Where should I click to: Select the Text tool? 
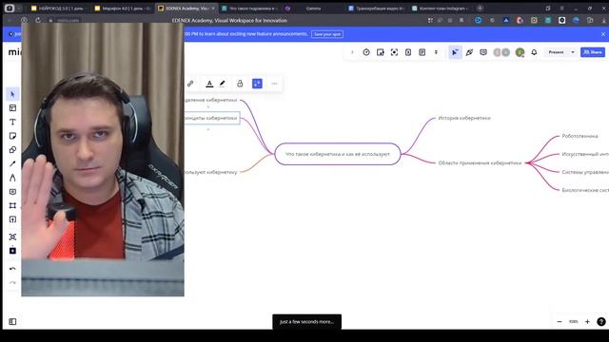click(12, 123)
